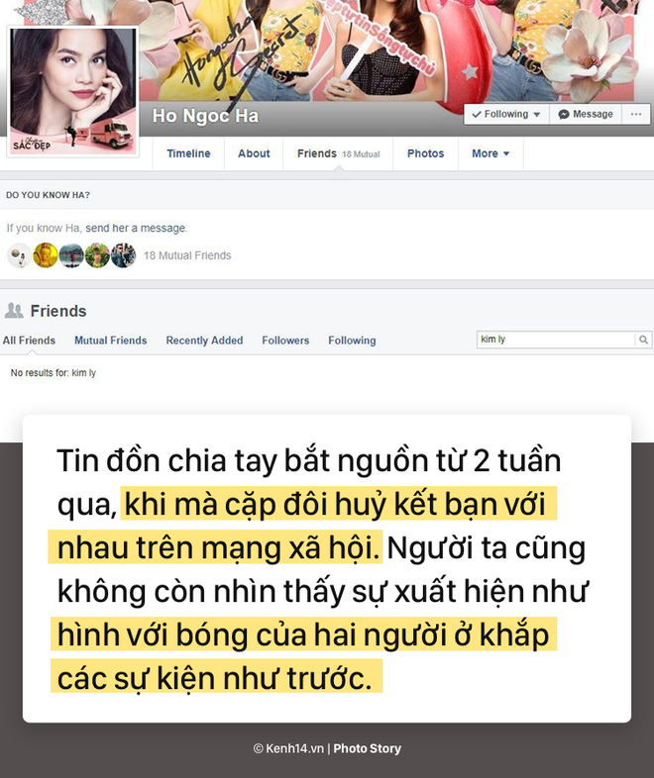The height and width of the screenshot is (778, 654).
Task: Switch to the Timeline tab
Action: coord(188,153)
